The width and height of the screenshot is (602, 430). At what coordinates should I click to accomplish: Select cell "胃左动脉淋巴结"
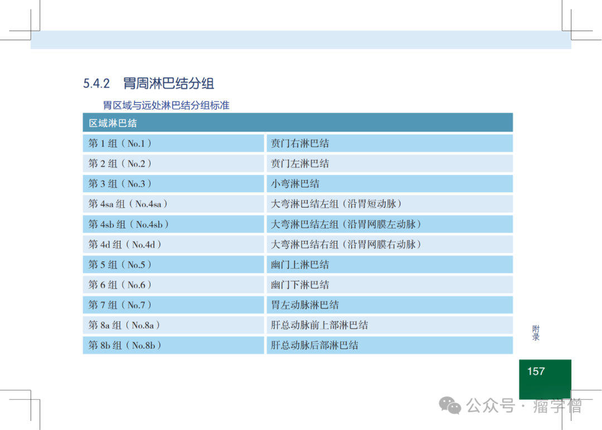click(x=390, y=305)
